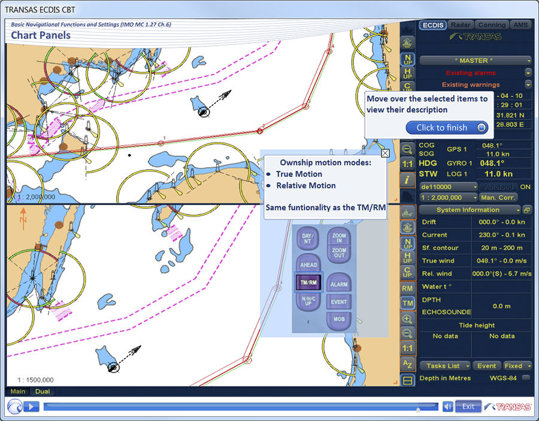Click the WGS-84 indicator light
This screenshot has height=421, width=539.
[526, 378]
